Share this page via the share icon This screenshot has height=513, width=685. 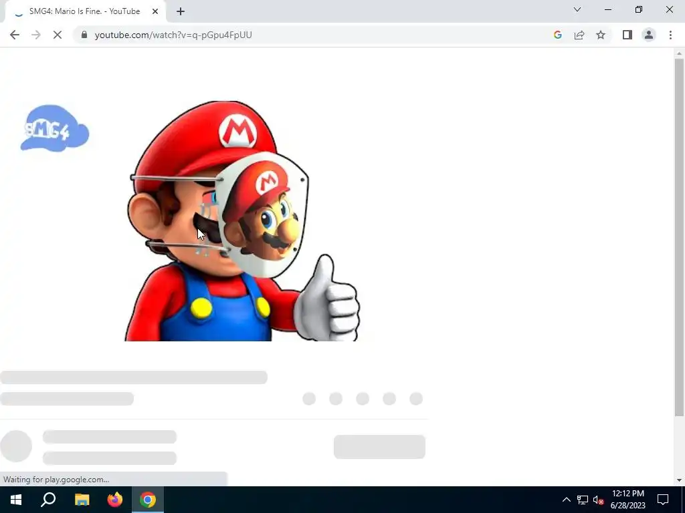(x=579, y=35)
